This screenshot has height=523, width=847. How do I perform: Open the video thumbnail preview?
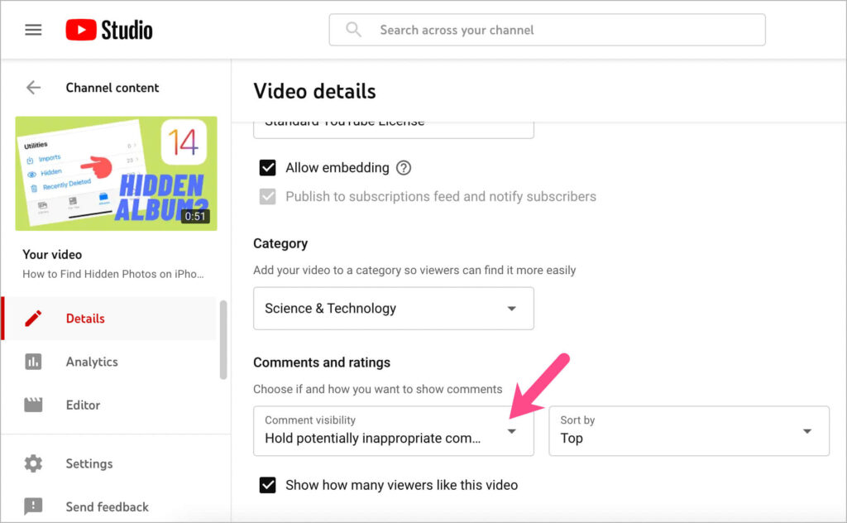[115, 173]
